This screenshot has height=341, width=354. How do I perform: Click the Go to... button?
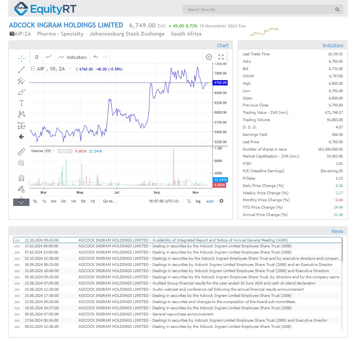click(110, 201)
